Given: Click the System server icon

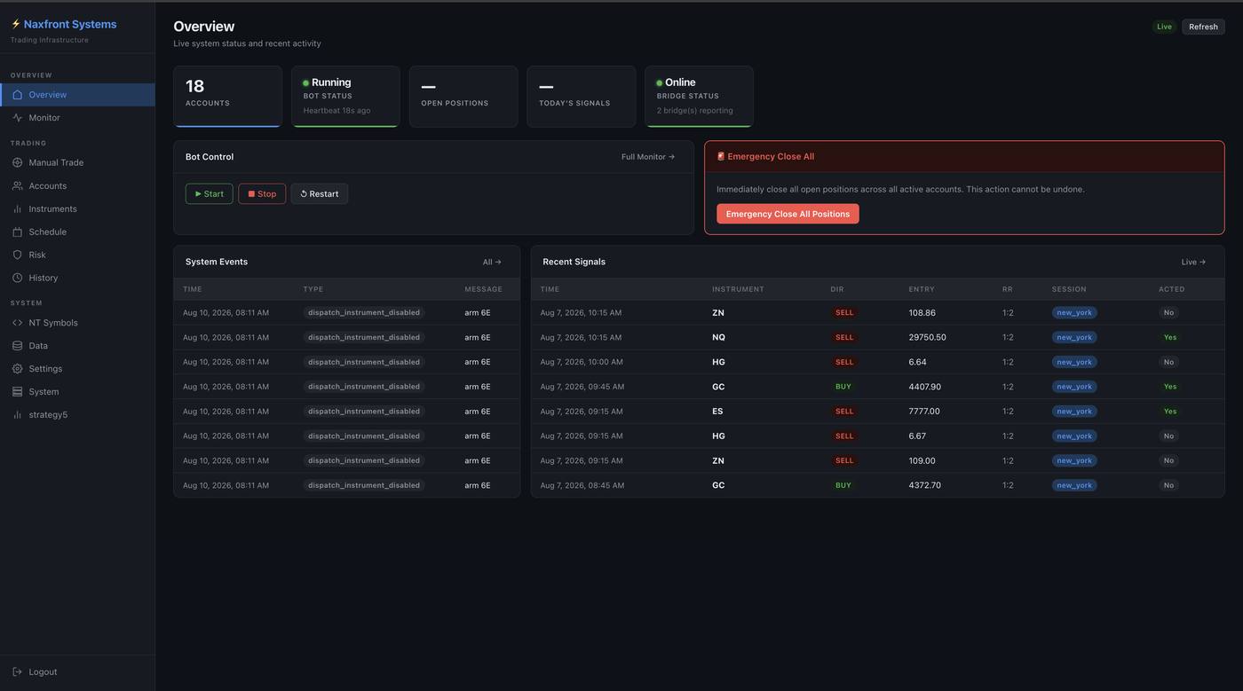Looking at the screenshot, I should click(17, 392).
